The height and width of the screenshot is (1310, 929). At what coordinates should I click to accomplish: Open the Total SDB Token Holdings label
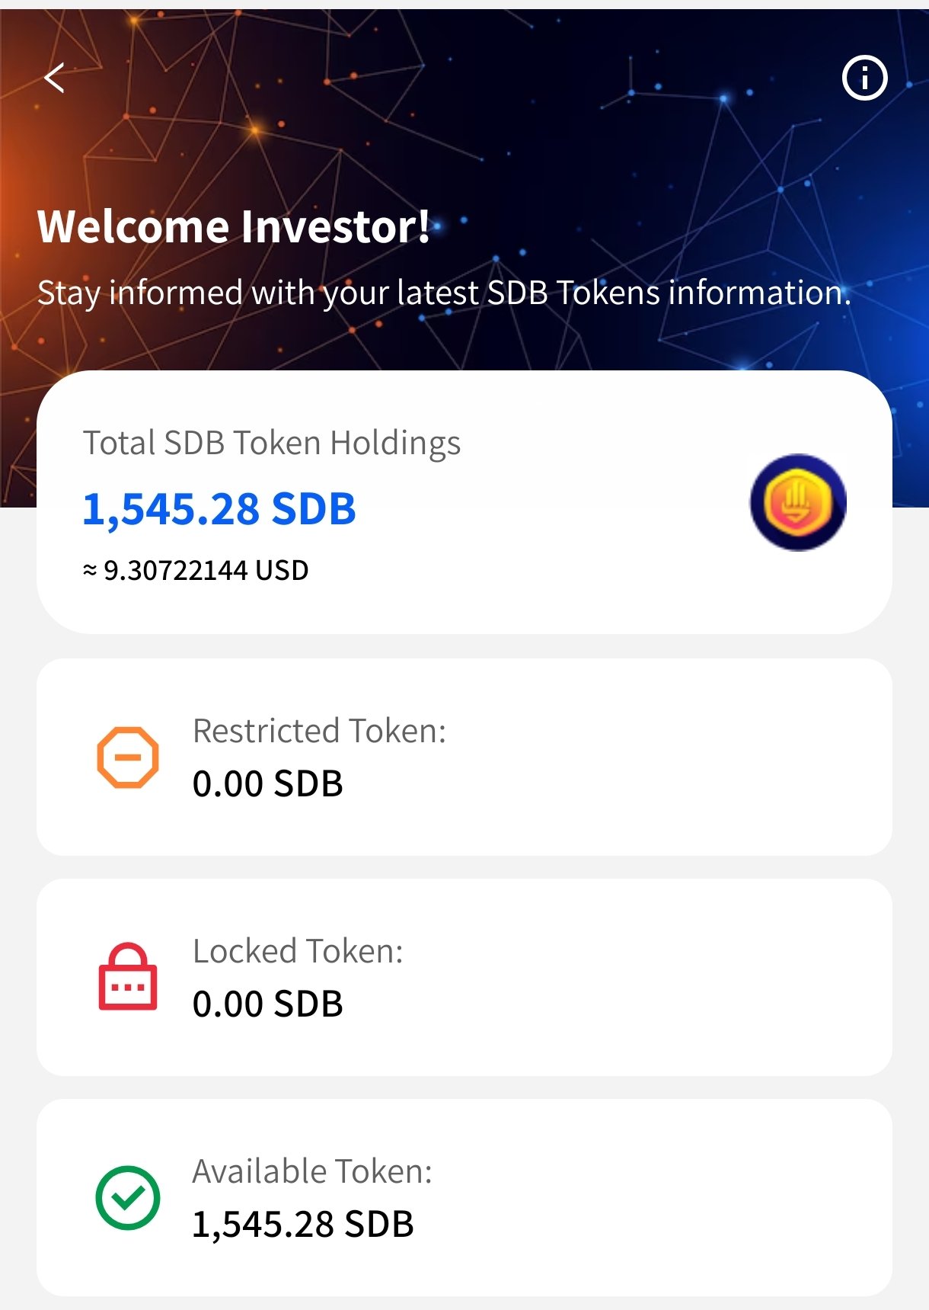pos(272,443)
